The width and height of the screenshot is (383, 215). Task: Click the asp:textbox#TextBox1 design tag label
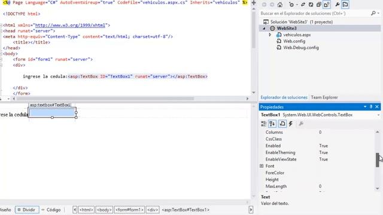[50, 105]
